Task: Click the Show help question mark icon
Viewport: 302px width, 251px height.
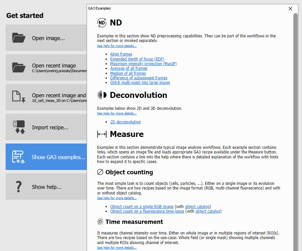Action: (x=19, y=187)
